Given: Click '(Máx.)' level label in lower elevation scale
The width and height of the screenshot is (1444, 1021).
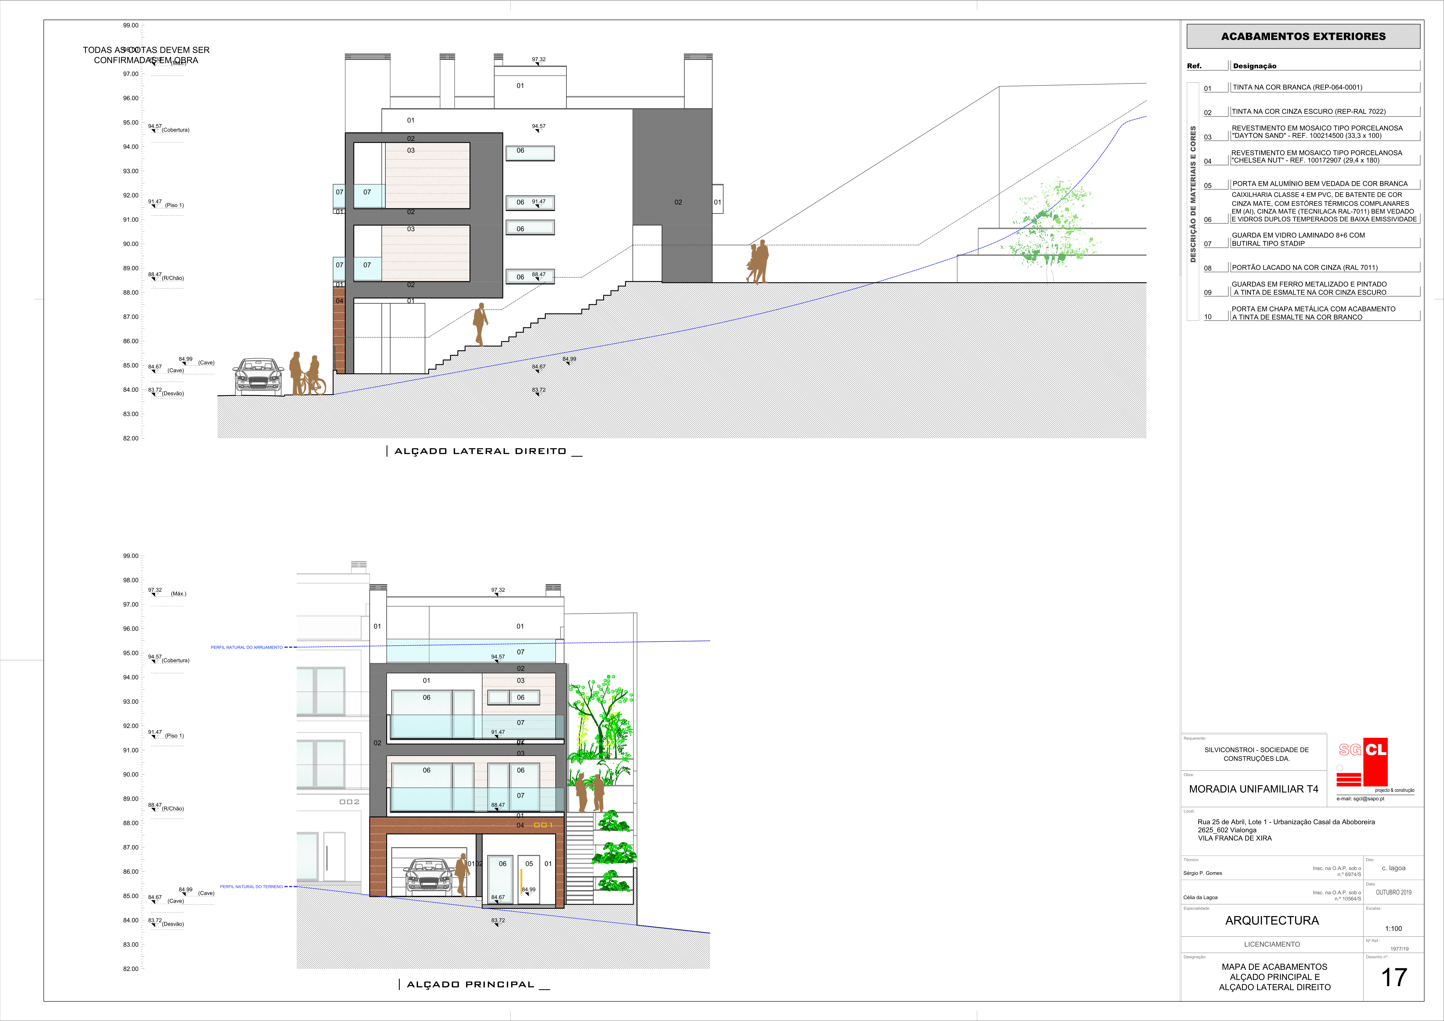Looking at the screenshot, I should (179, 593).
